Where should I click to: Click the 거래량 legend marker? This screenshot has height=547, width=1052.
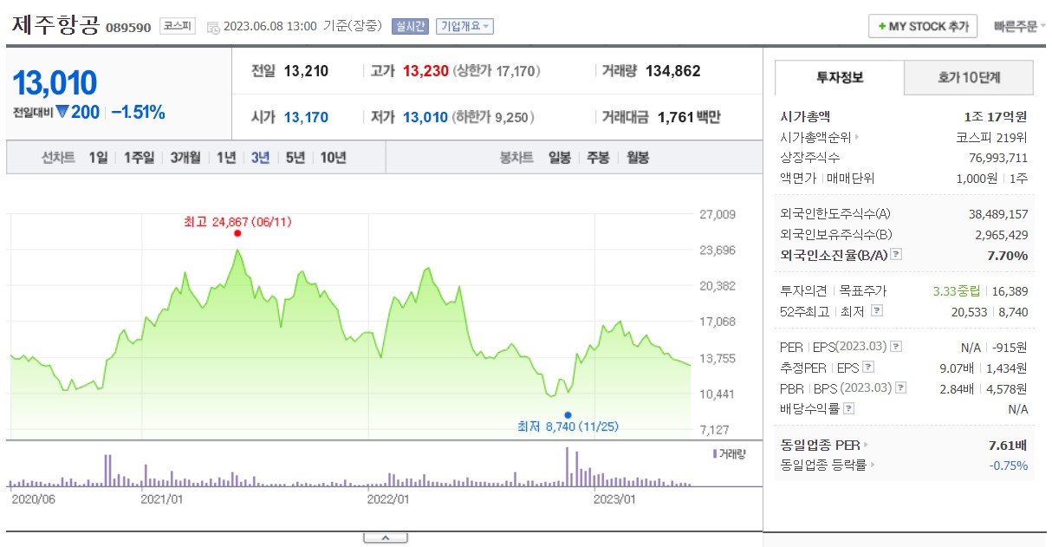[x=714, y=453]
